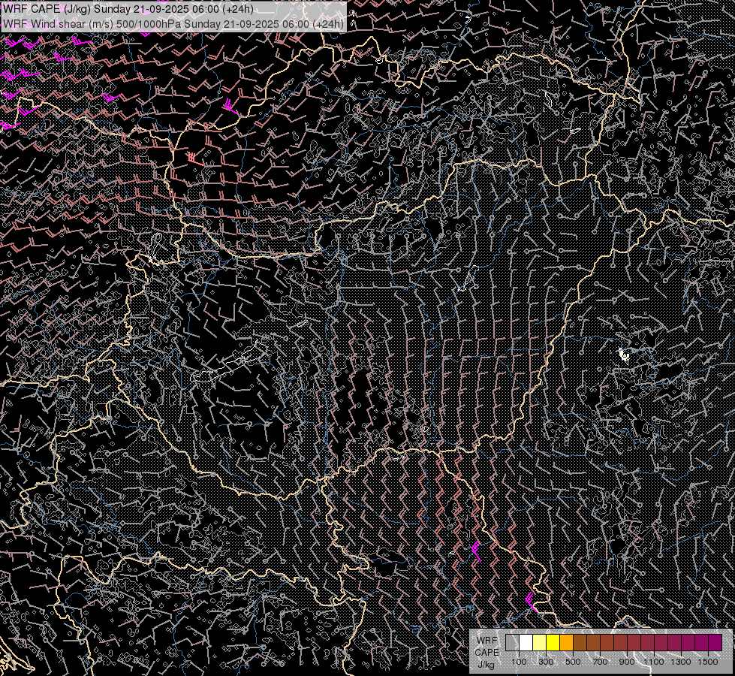This screenshot has height=676, width=735.
Task: Click the 700 label in the legend
Action: 600,662
